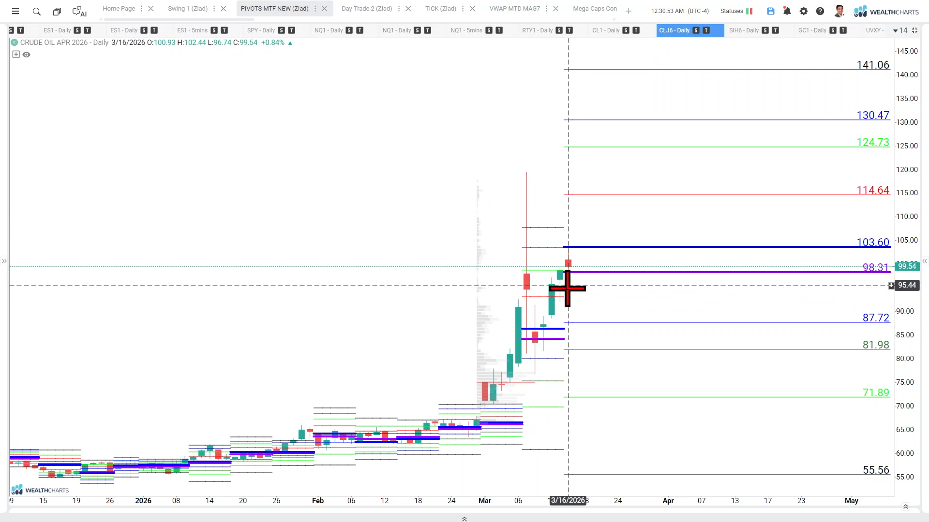Expand the bottom panel chevron
The height and width of the screenshot is (522, 929).
[464, 519]
